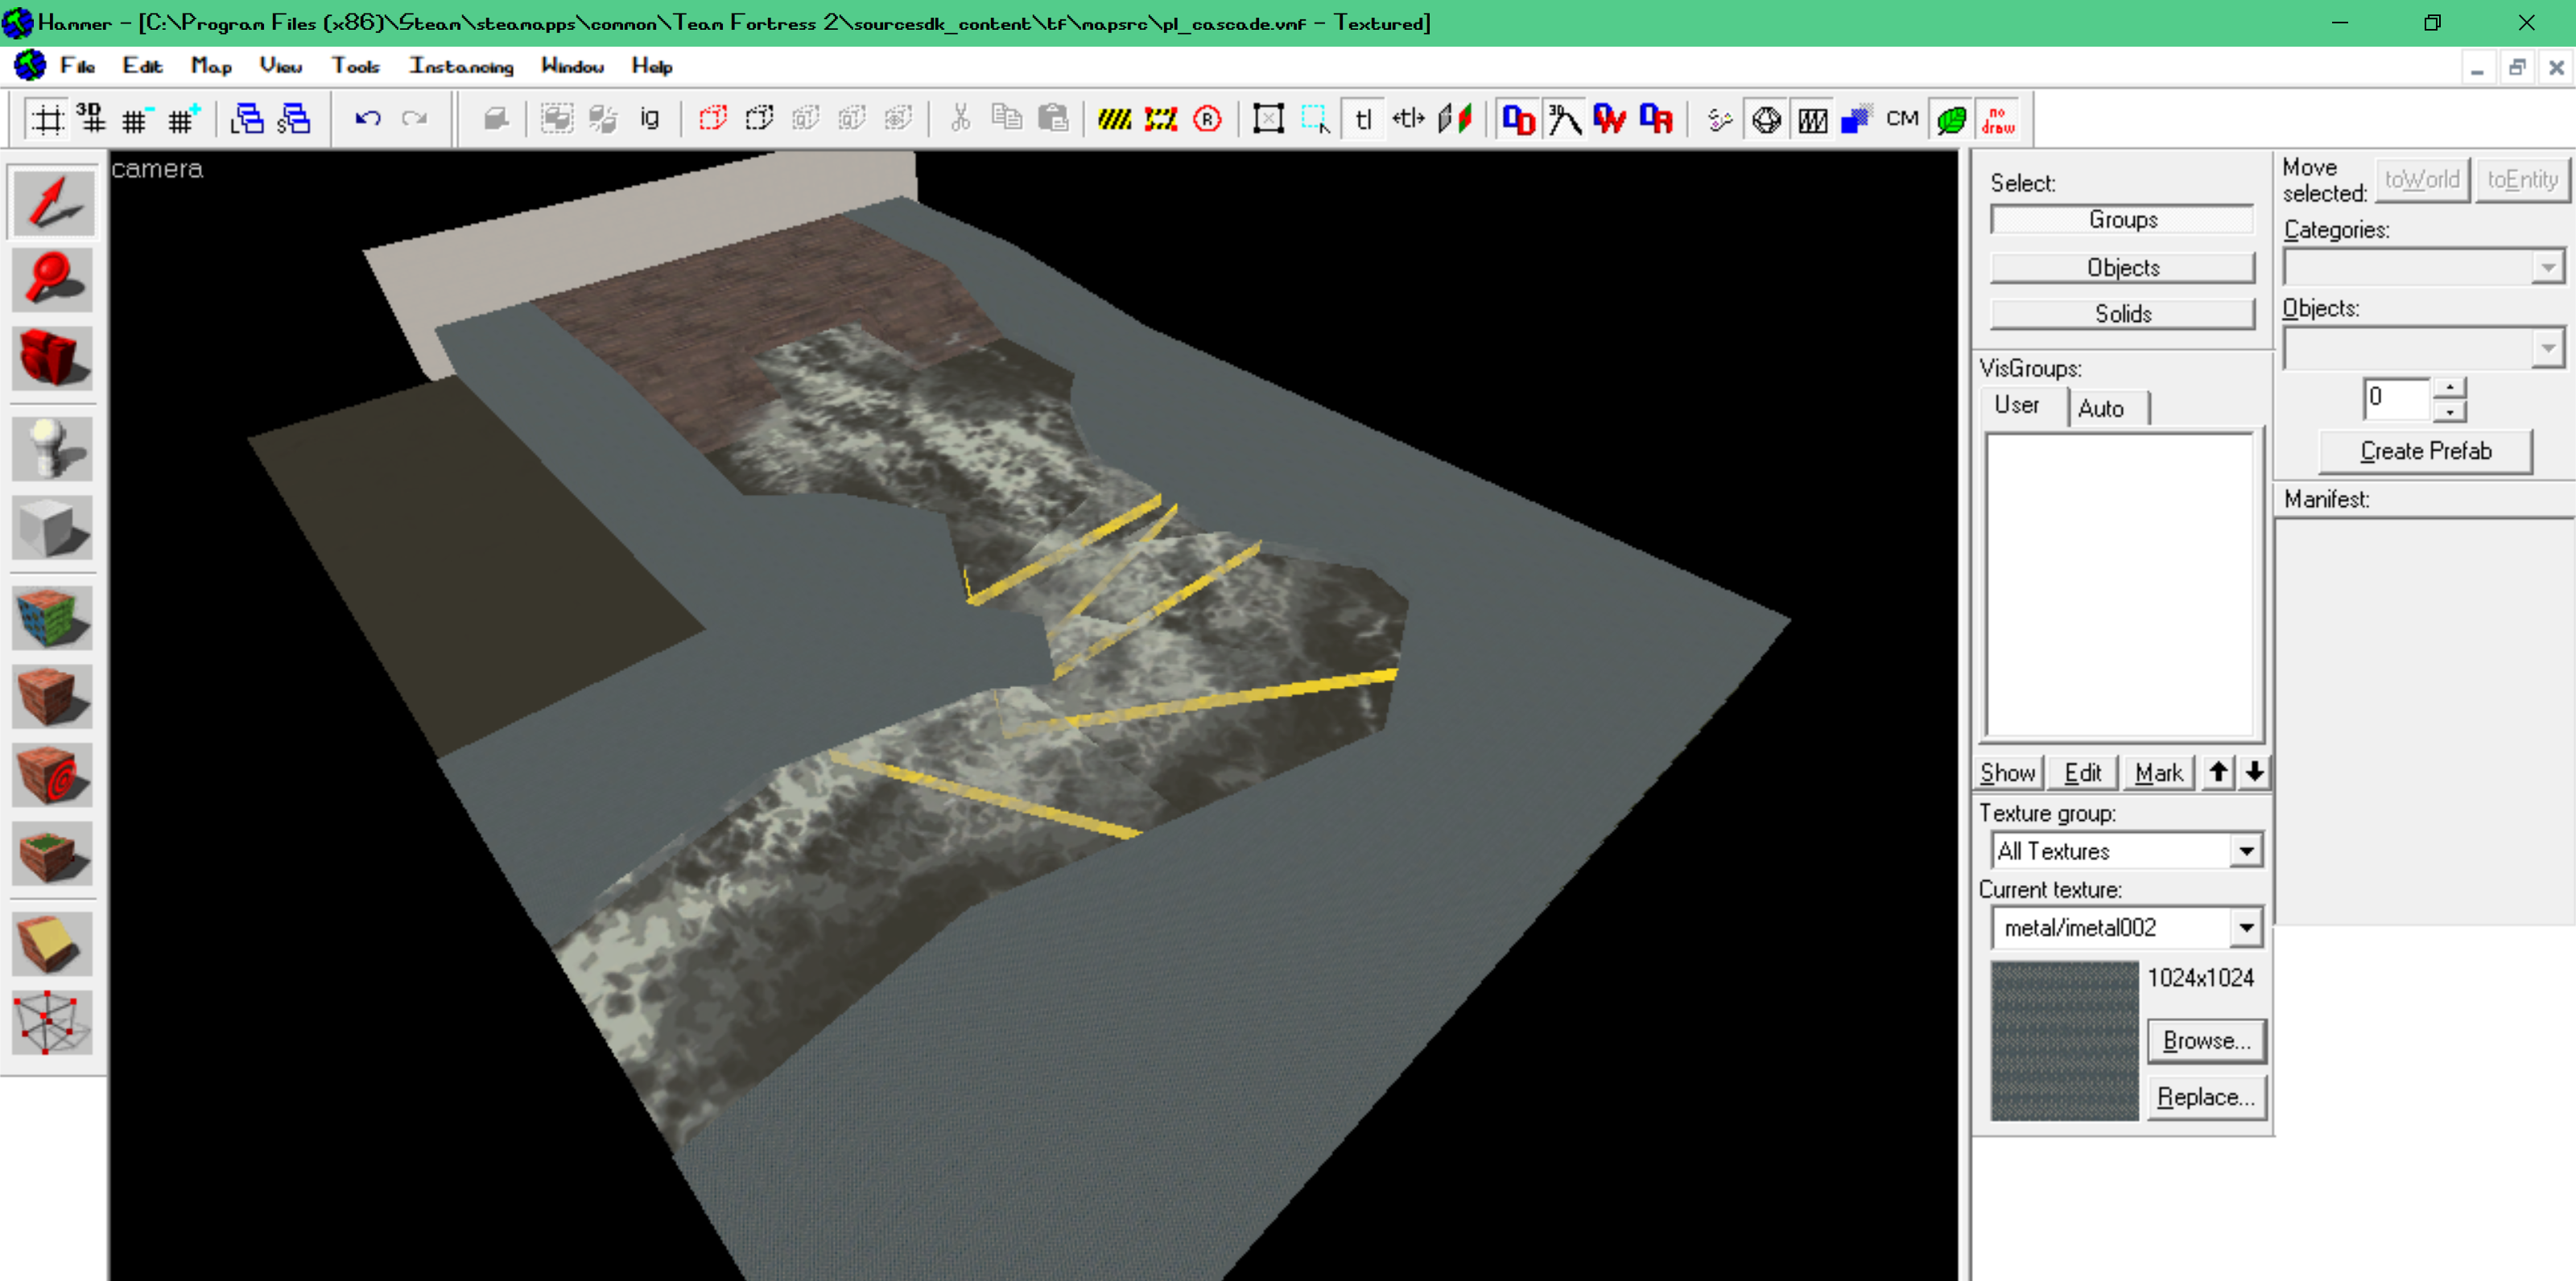2576x1281 pixels.
Task: Click the smaller grid (minus) icon
Action: [x=136, y=120]
